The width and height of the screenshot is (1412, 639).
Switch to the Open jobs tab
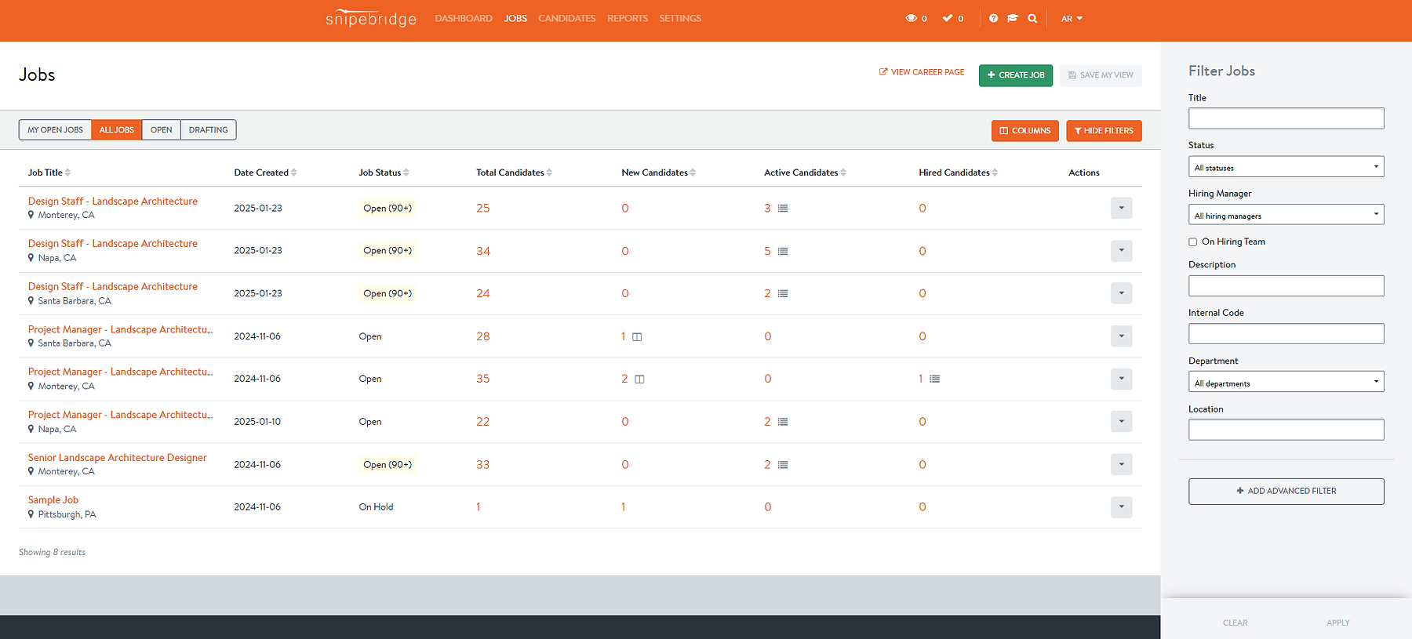coord(162,130)
